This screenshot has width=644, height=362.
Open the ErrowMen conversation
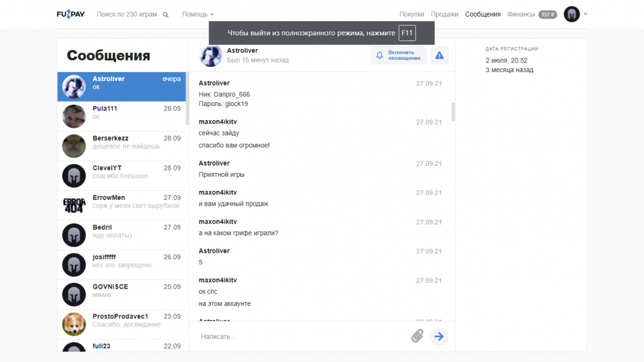[122, 205]
